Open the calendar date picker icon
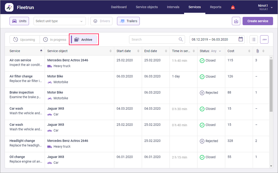Viewport: 278px width, 173px height. [x=241, y=39]
